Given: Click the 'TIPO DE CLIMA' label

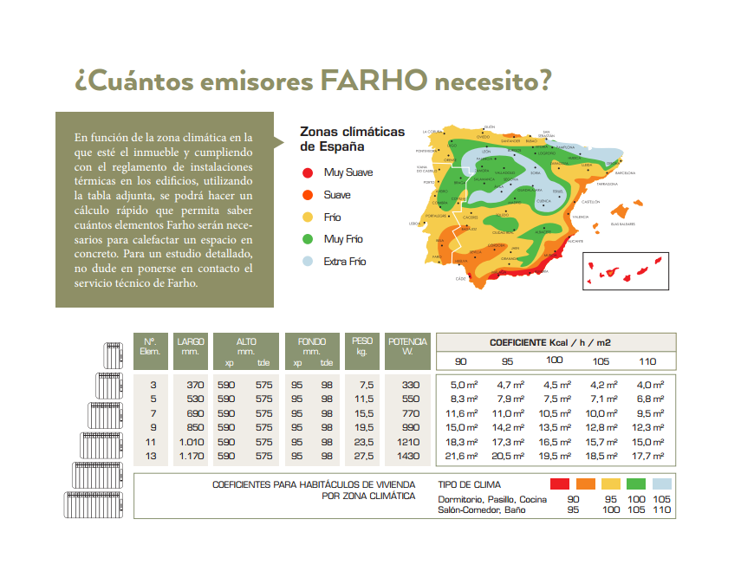Looking at the screenshot, I should coord(470,484).
